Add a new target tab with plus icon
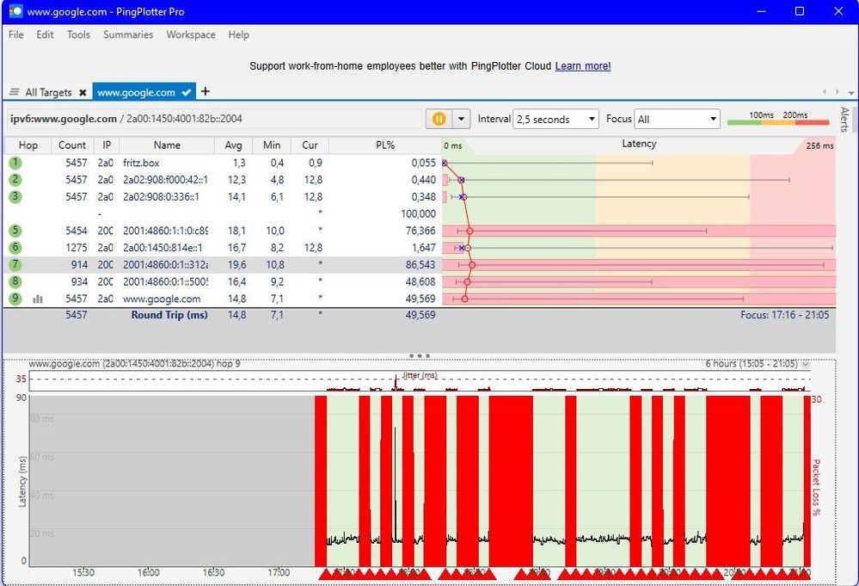Screen dimensions: 859x586 tap(206, 91)
